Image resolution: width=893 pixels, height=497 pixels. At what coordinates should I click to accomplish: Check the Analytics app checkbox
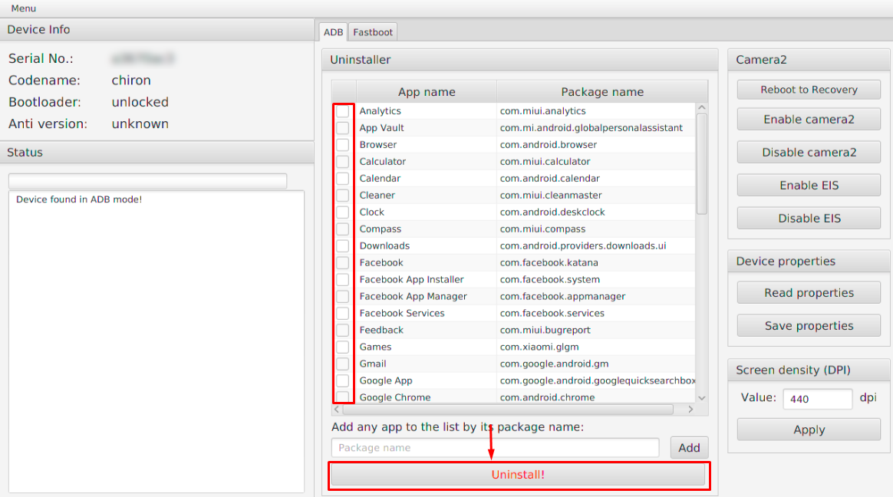pos(343,111)
